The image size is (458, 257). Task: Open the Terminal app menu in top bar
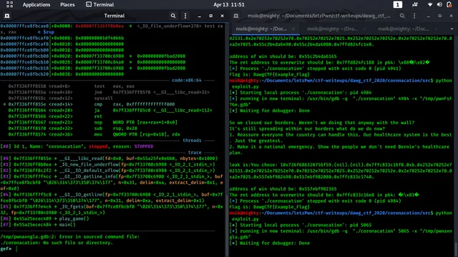click(100, 5)
